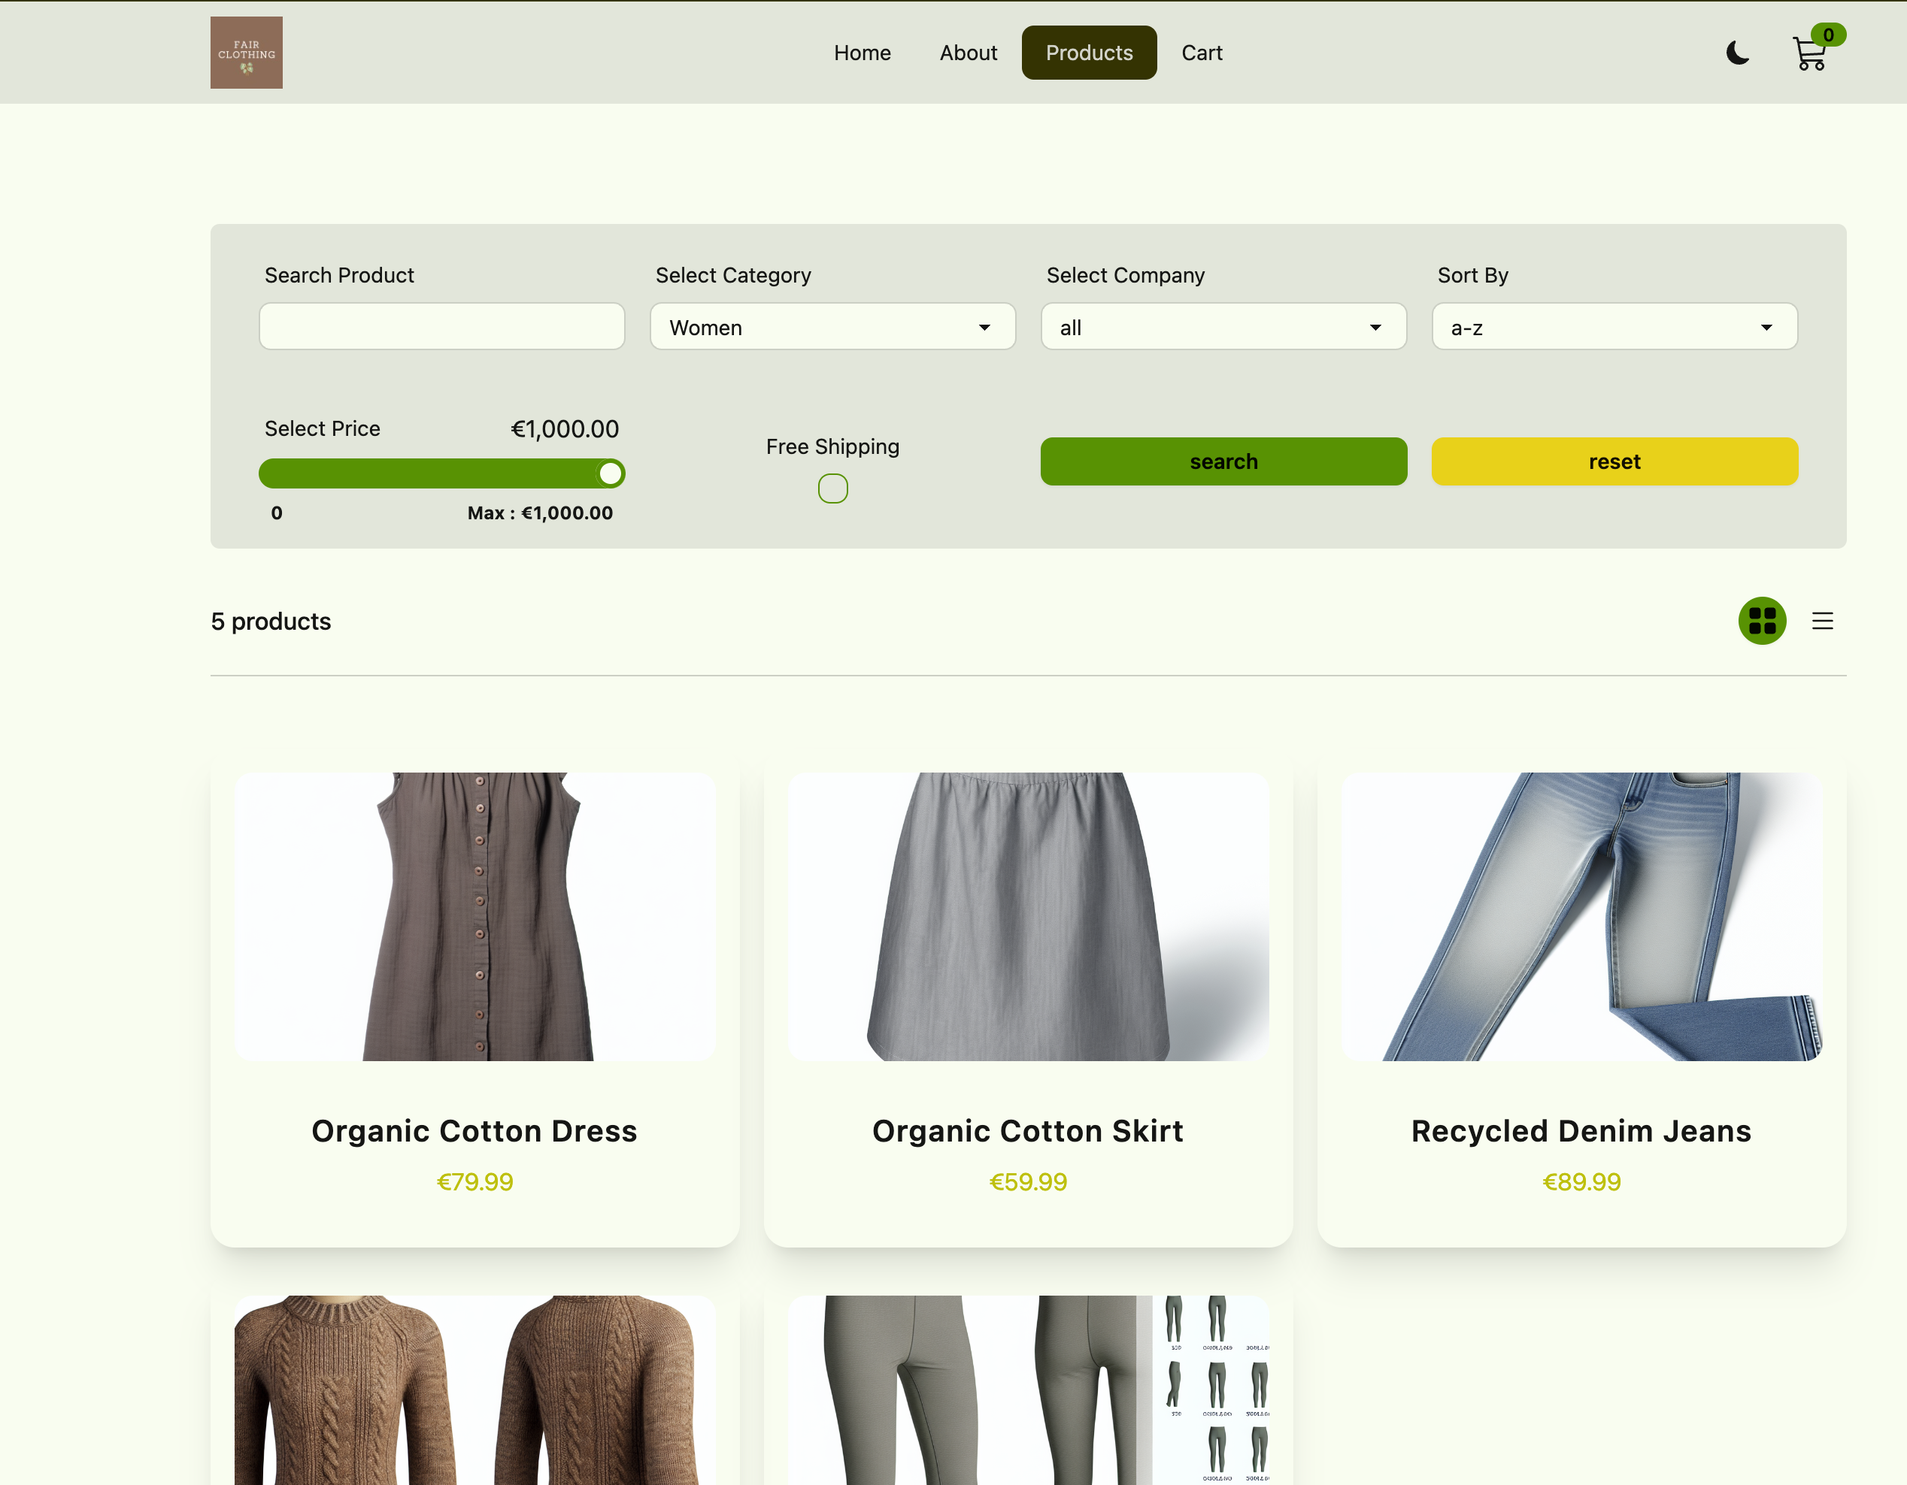Open the Recycled Denim Jeans image
Screen dimensions: 1907x1485
pos(1581,917)
